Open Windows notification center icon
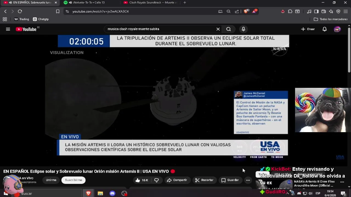This screenshot has width=351, height=197. pyautogui.click(x=344, y=193)
